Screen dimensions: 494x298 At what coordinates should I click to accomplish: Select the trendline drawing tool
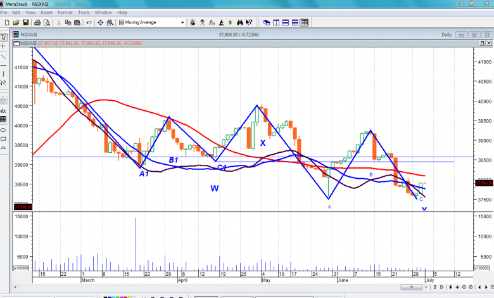pos(3,57)
